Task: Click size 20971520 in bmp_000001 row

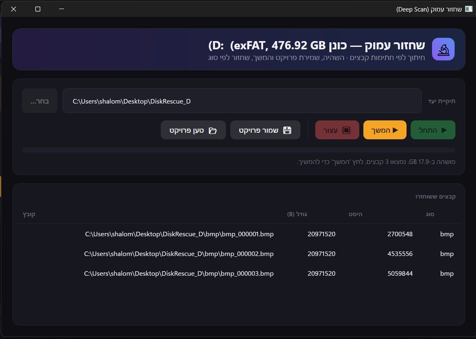Action: click(321, 234)
